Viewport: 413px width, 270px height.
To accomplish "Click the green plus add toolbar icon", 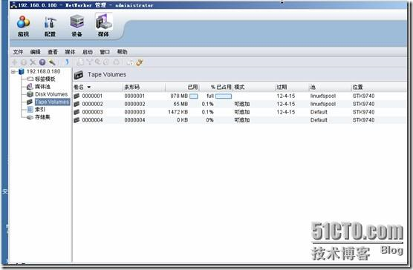I will click(15, 62).
